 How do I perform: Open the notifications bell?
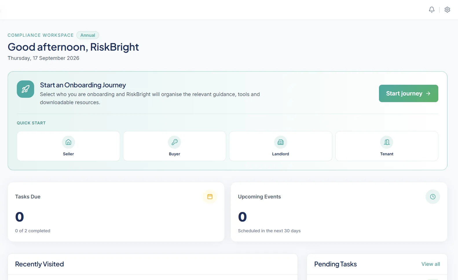pos(432,10)
